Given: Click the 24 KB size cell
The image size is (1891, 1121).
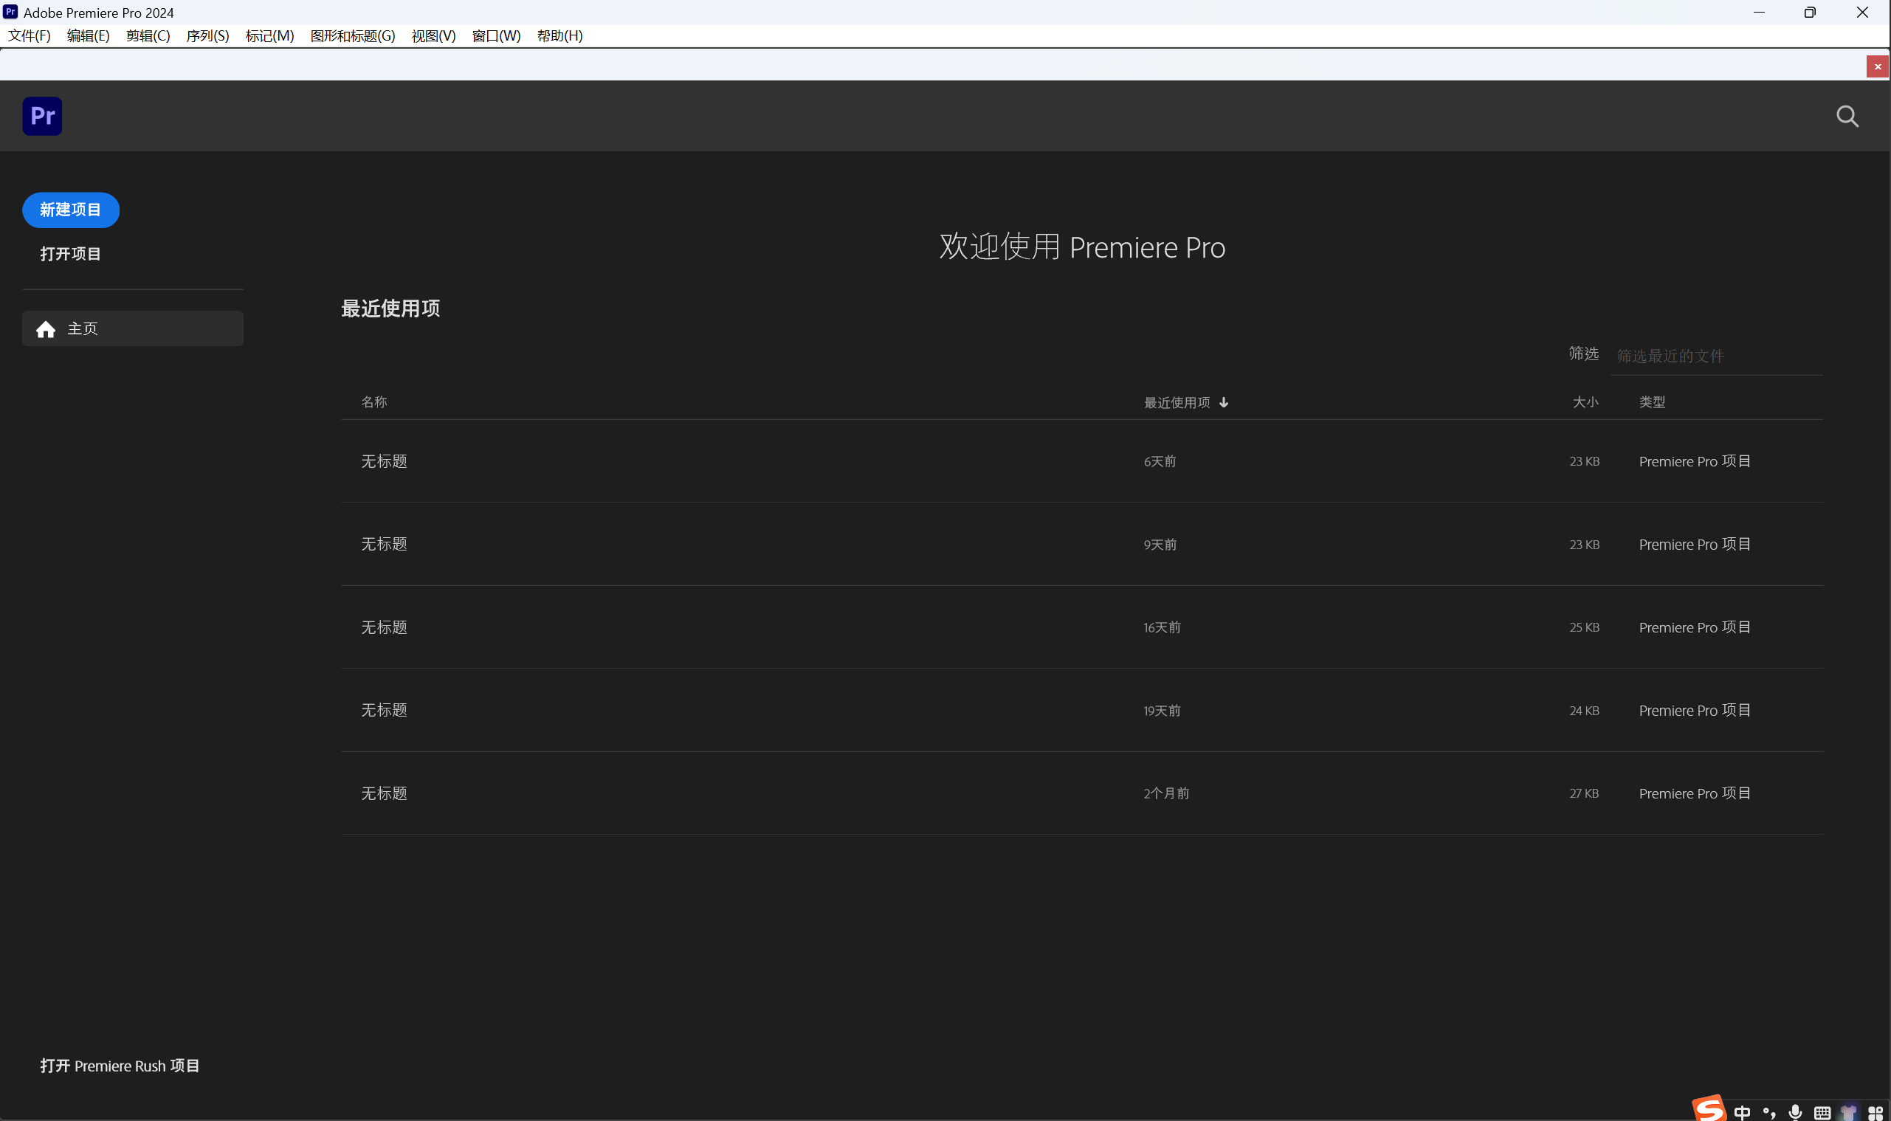Looking at the screenshot, I should coord(1584,711).
